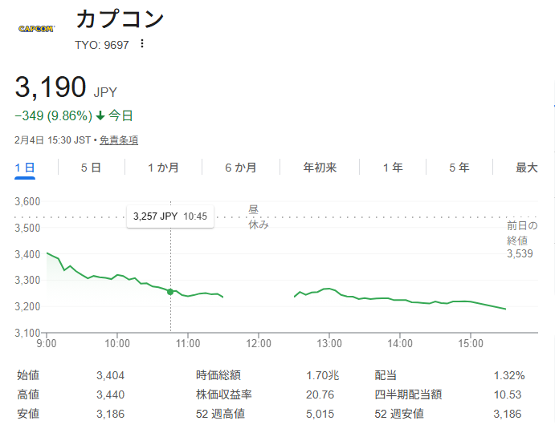Click the green marker dot on the chart
Screen dimensions: 555x445
(170, 292)
